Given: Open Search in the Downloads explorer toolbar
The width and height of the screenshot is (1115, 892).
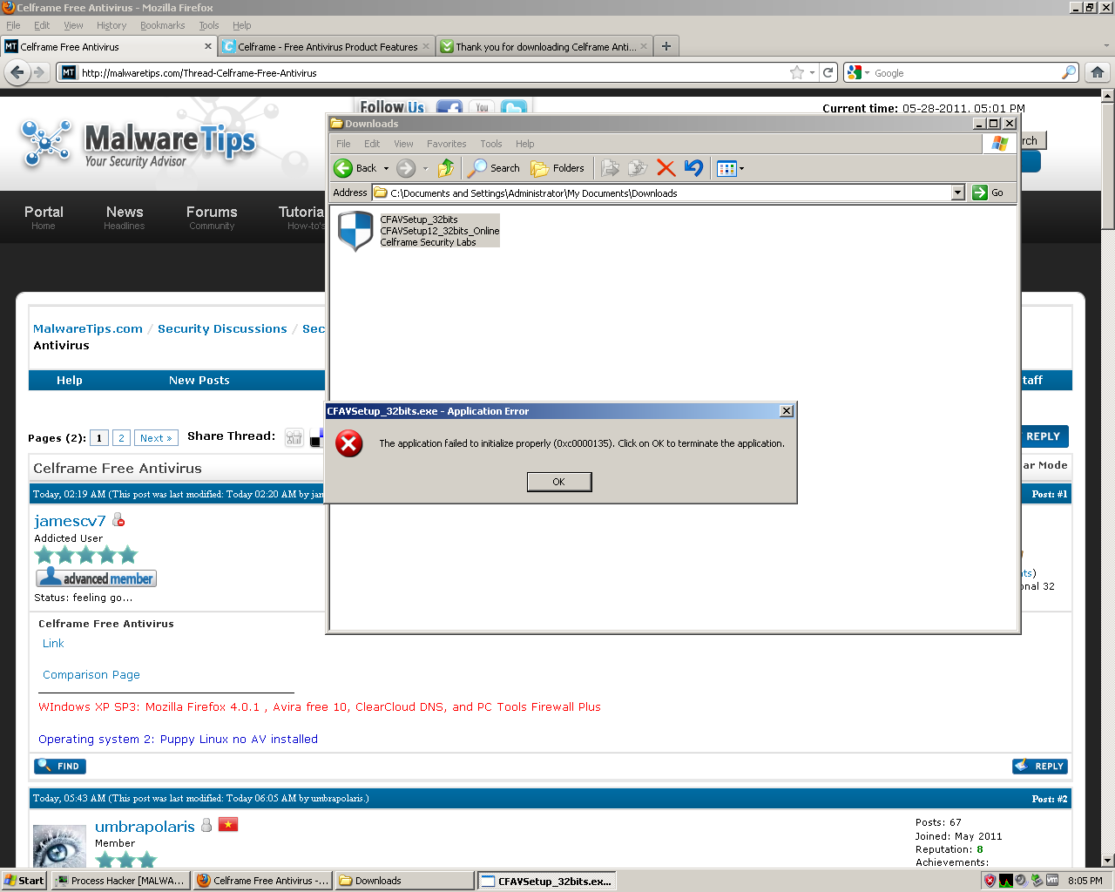Looking at the screenshot, I should coord(494,168).
